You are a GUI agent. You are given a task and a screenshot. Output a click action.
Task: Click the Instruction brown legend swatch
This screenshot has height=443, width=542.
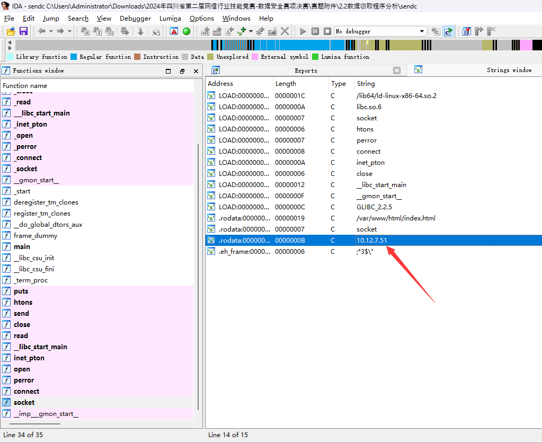(137, 57)
